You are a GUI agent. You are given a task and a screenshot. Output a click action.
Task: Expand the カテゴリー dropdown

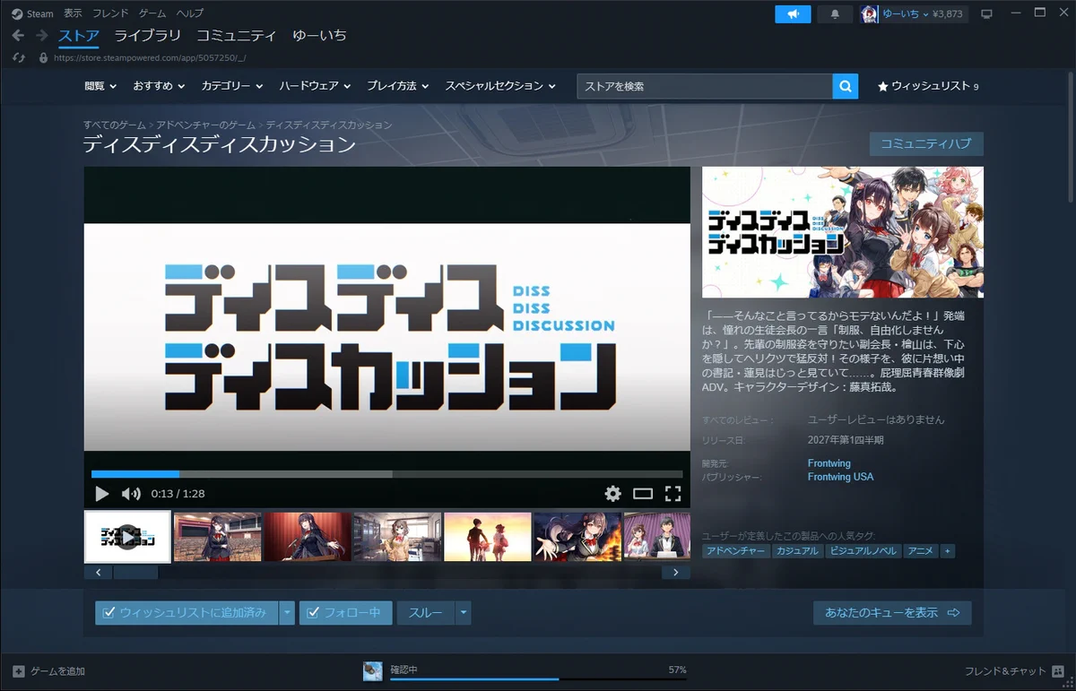tap(232, 86)
